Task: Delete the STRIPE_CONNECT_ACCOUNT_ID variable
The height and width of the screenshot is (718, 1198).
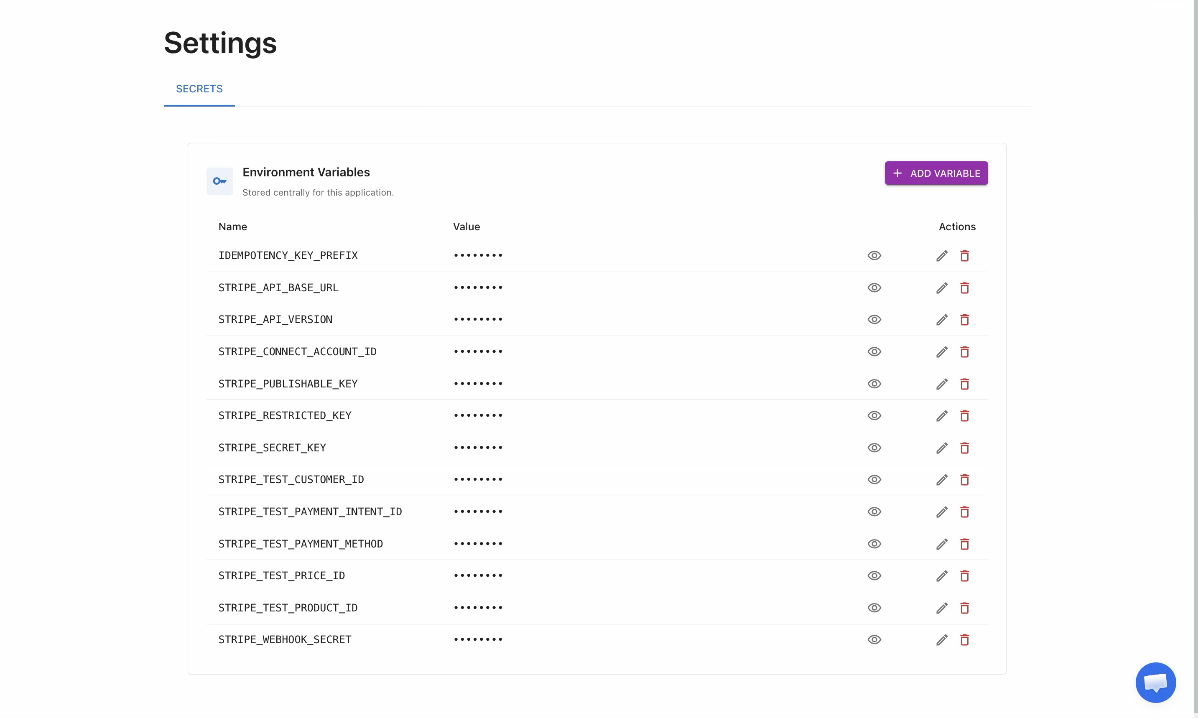Action: [964, 352]
